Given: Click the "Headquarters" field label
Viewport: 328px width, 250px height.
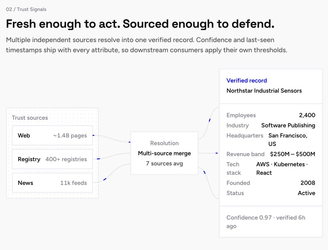Looking at the screenshot, I should (x=245, y=136).
